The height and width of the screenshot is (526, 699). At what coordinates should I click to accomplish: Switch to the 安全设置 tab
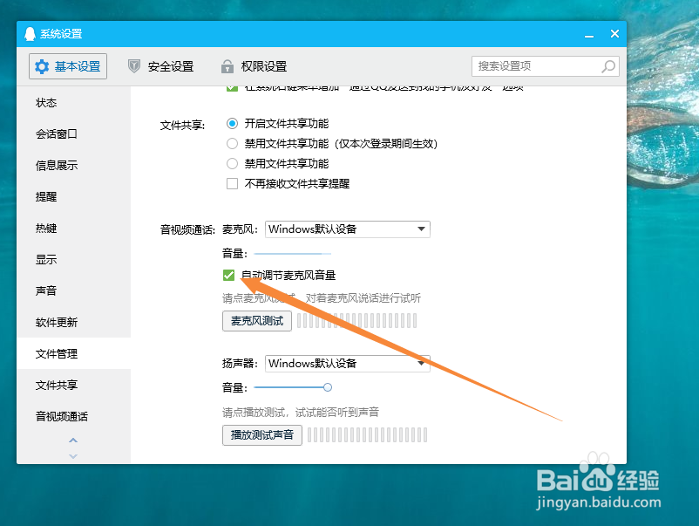click(161, 66)
